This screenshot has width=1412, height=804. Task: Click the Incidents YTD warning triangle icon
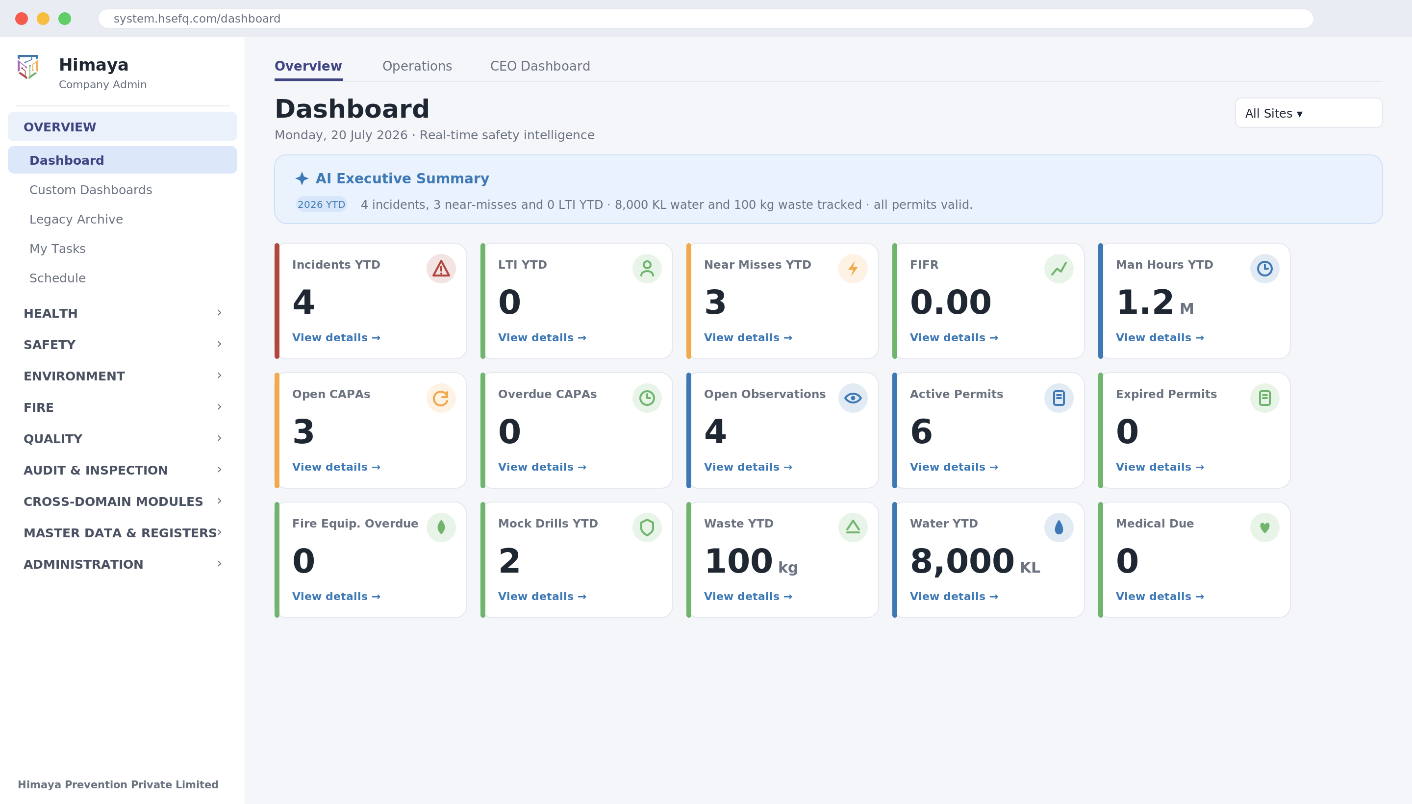click(x=441, y=269)
